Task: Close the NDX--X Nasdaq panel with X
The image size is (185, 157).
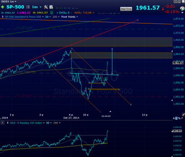Action: (2, 123)
